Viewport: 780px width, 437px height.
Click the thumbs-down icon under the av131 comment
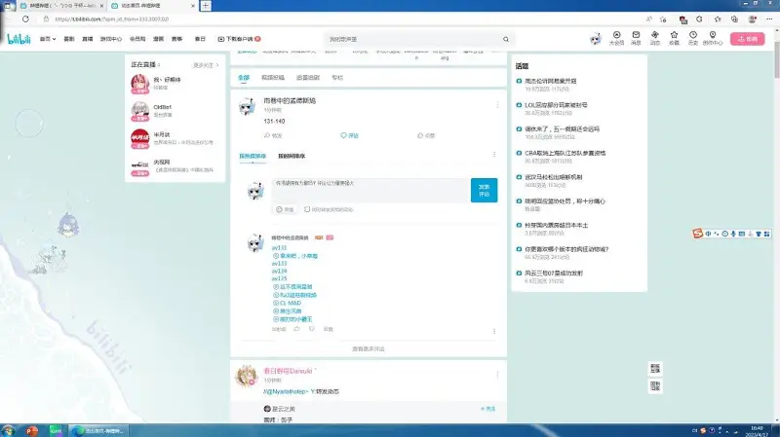pos(312,329)
